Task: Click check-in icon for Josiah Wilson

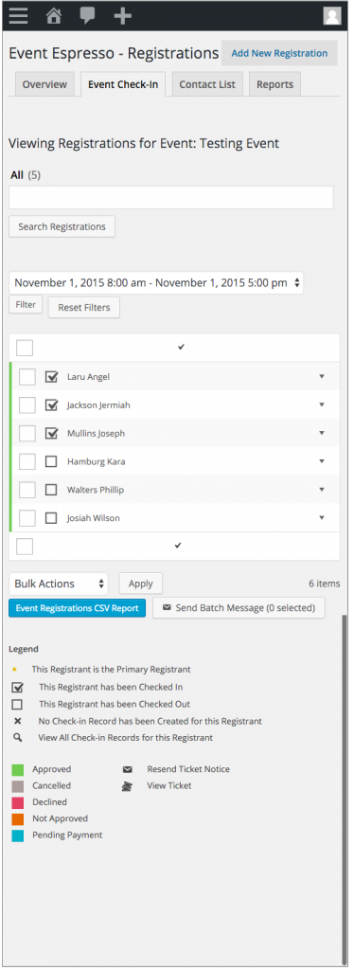Action: click(51, 518)
